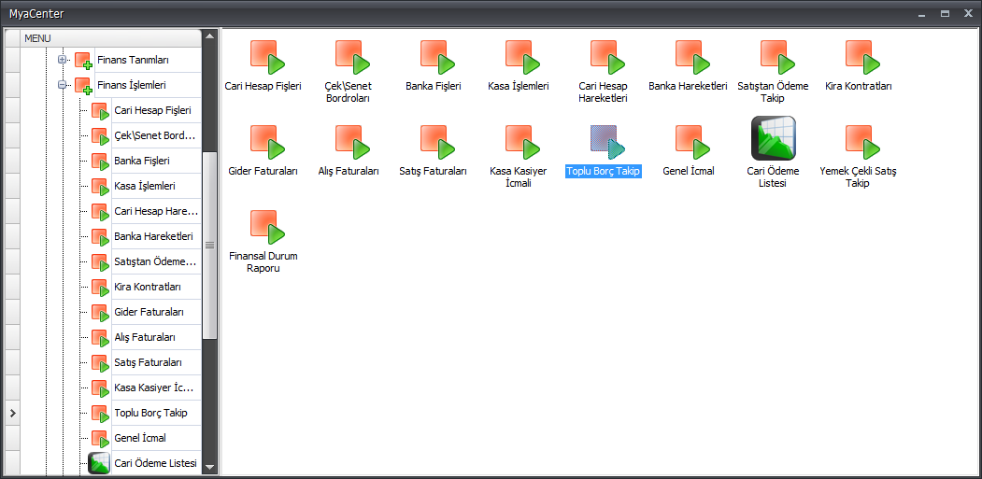Click the menu tree scrollbar thumb
982x479 pixels.
(x=210, y=245)
